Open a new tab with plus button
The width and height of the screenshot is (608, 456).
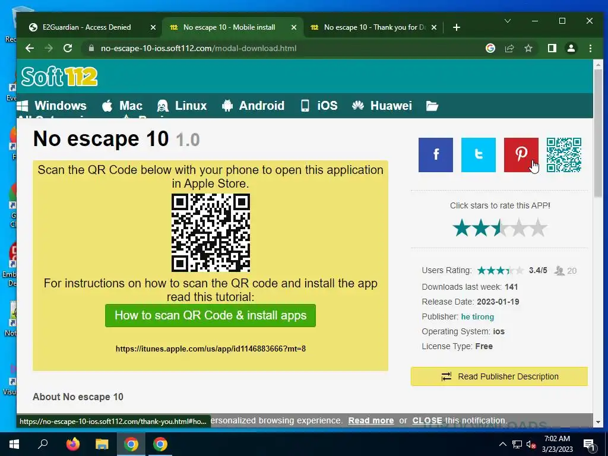click(x=457, y=27)
